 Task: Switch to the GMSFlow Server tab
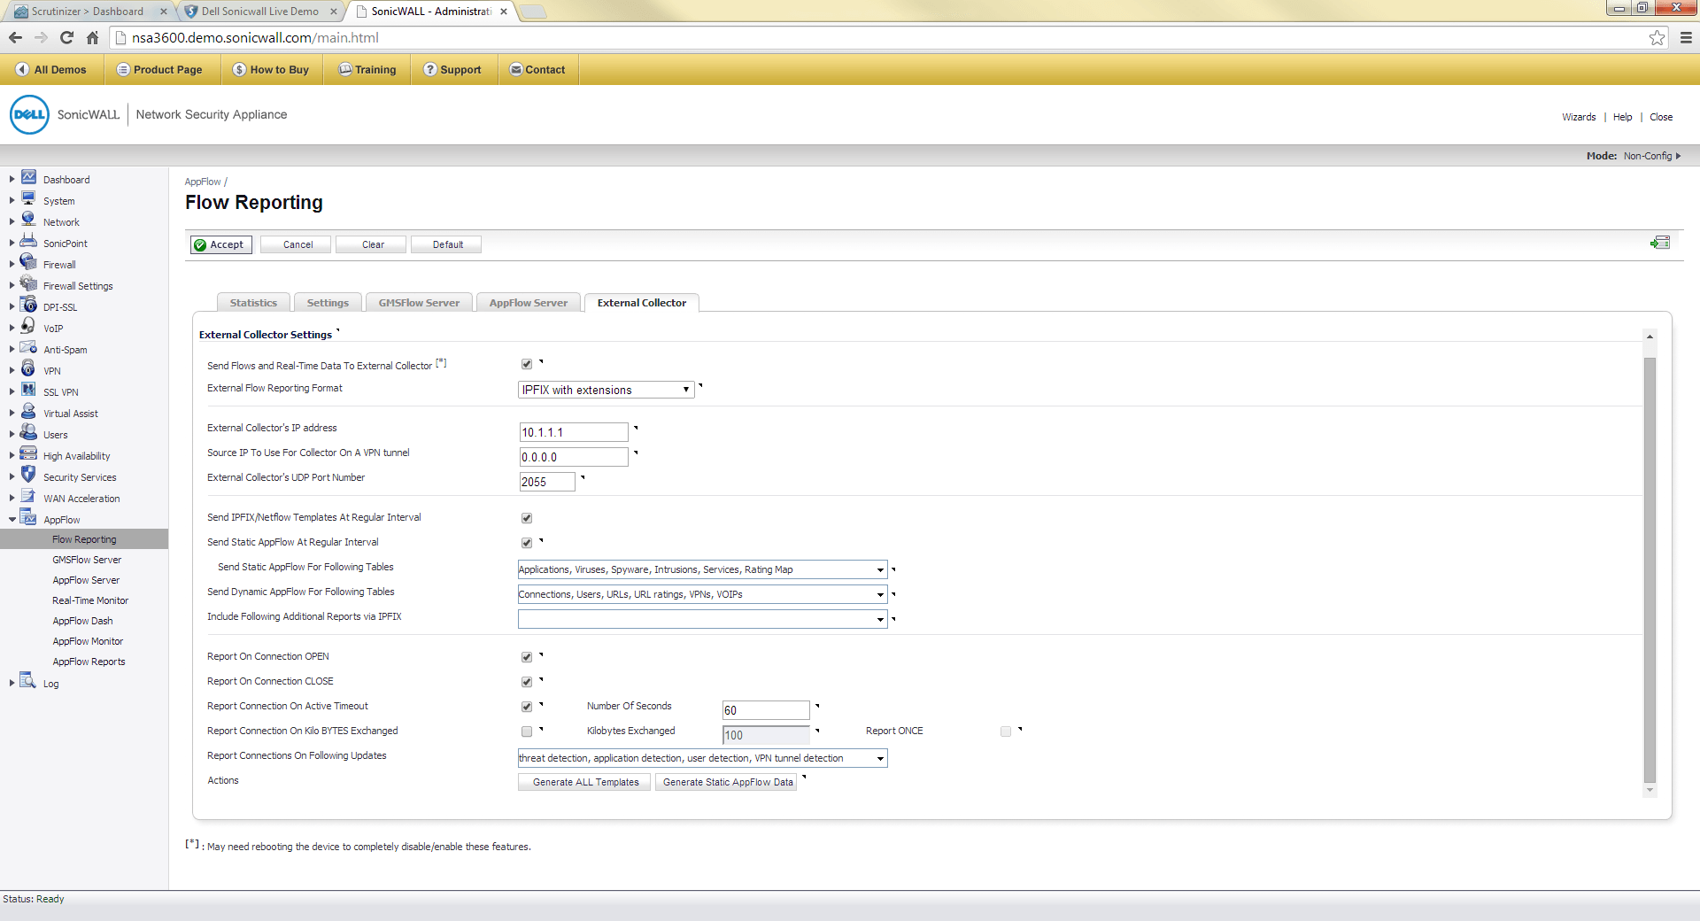pyautogui.click(x=419, y=303)
